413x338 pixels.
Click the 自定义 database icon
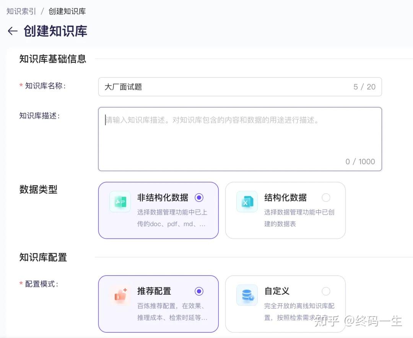click(247, 295)
